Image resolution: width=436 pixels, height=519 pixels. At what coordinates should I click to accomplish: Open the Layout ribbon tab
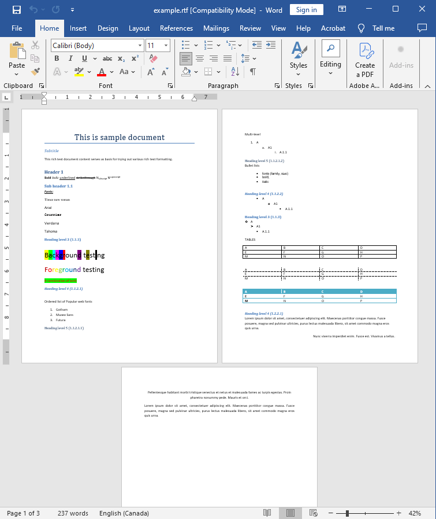coord(139,28)
